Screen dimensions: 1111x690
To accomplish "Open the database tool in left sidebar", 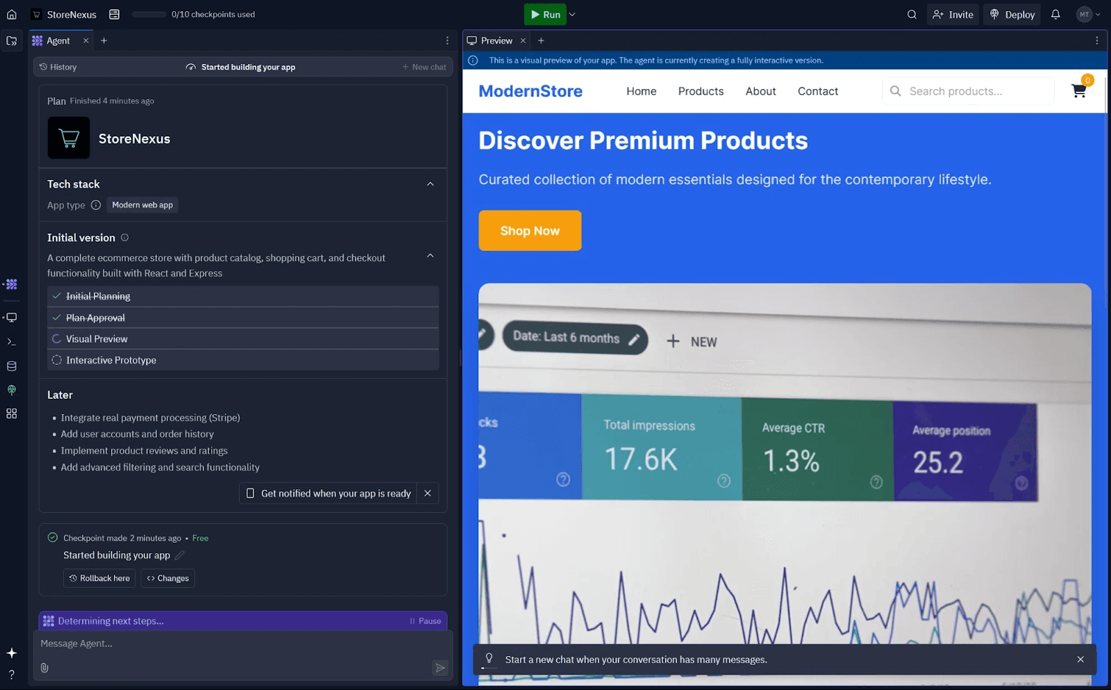I will click(12, 366).
